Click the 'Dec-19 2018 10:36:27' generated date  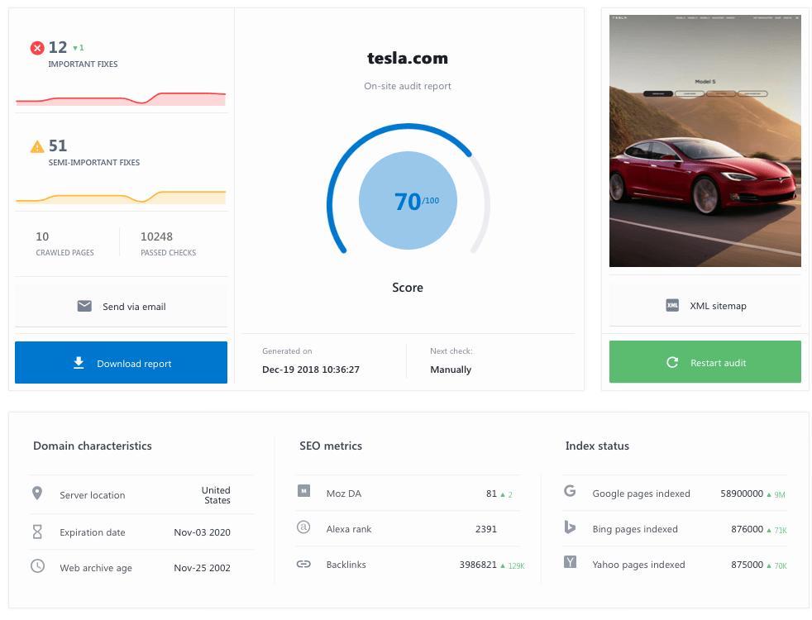pyautogui.click(x=311, y=370)
